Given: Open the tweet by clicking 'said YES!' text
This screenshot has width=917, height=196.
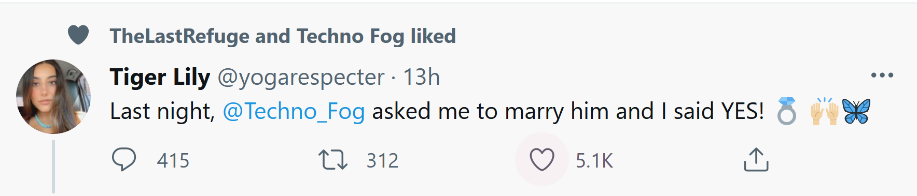Looking at the screenshot, I should point(718,111).
